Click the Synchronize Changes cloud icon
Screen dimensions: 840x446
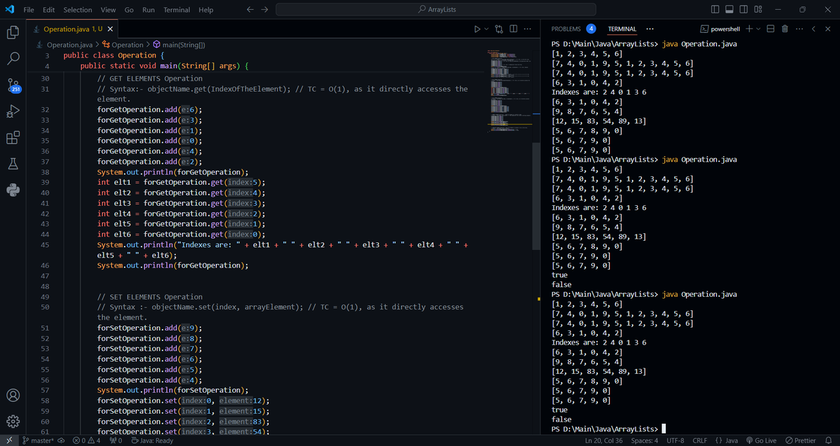coord(59,440)
